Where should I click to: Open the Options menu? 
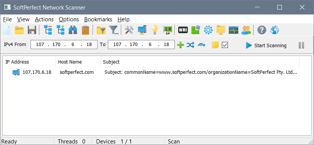point(69,19)
